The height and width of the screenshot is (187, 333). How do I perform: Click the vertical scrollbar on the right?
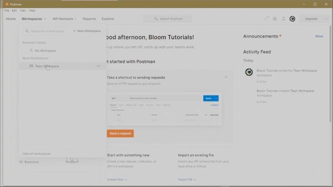330,74
